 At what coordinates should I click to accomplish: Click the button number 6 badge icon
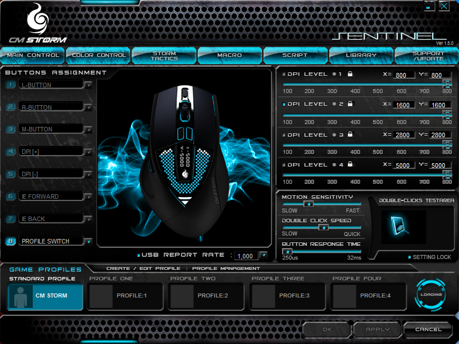tap(10, 196)
